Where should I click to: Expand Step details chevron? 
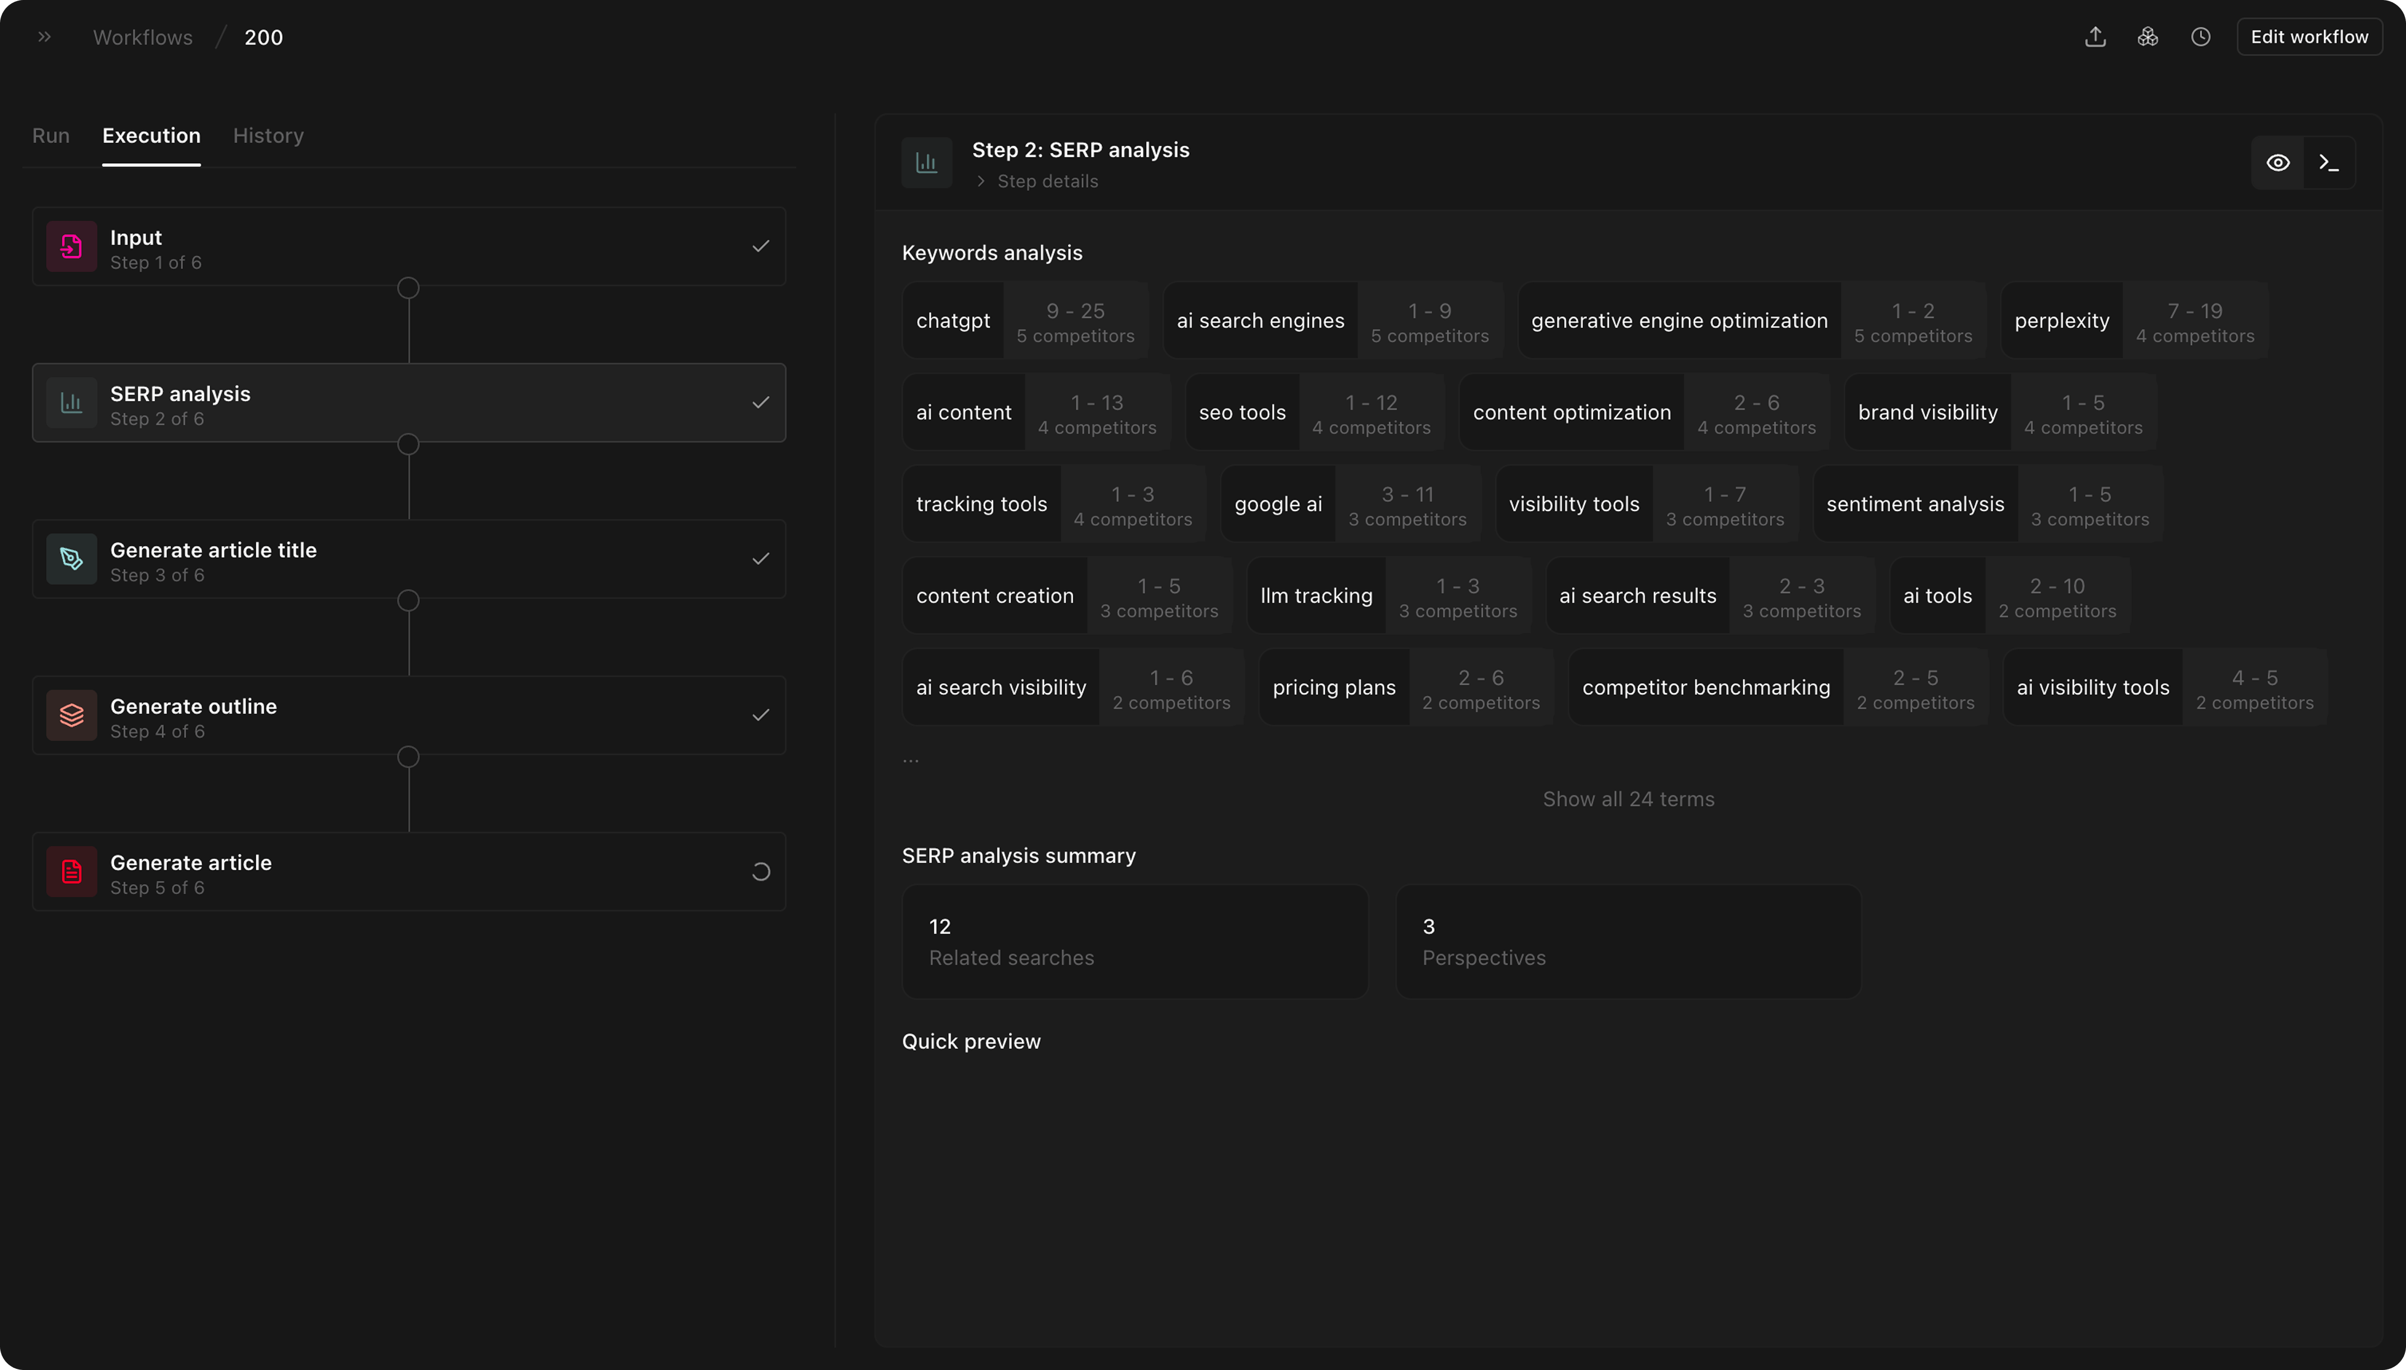tap(981, 181)
